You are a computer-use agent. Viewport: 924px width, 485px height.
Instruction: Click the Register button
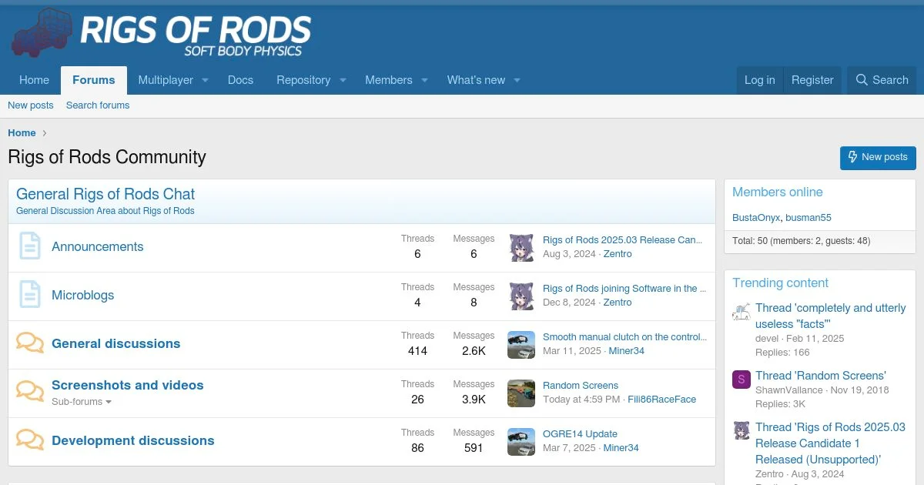[x=812, y=80]
